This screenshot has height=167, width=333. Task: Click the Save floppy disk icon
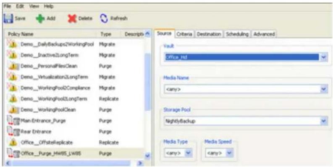[x=8, y=18]
